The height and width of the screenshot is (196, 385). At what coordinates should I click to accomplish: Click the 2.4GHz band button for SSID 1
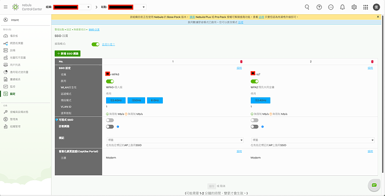tap(116, 100)
